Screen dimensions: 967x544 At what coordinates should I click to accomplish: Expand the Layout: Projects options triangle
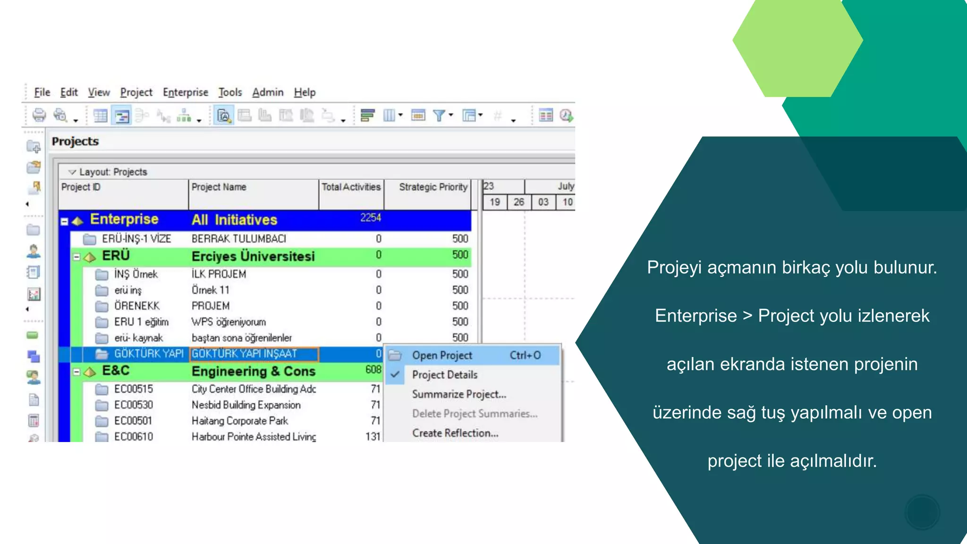click(72, 172)
